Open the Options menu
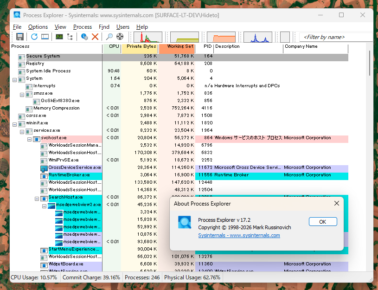Image resolution: width=378 pixels, height=290 pixels. pyautogui.click(x=38, y=27)
